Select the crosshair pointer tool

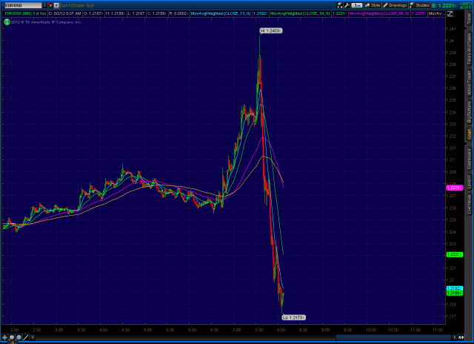tap(4, 337)
